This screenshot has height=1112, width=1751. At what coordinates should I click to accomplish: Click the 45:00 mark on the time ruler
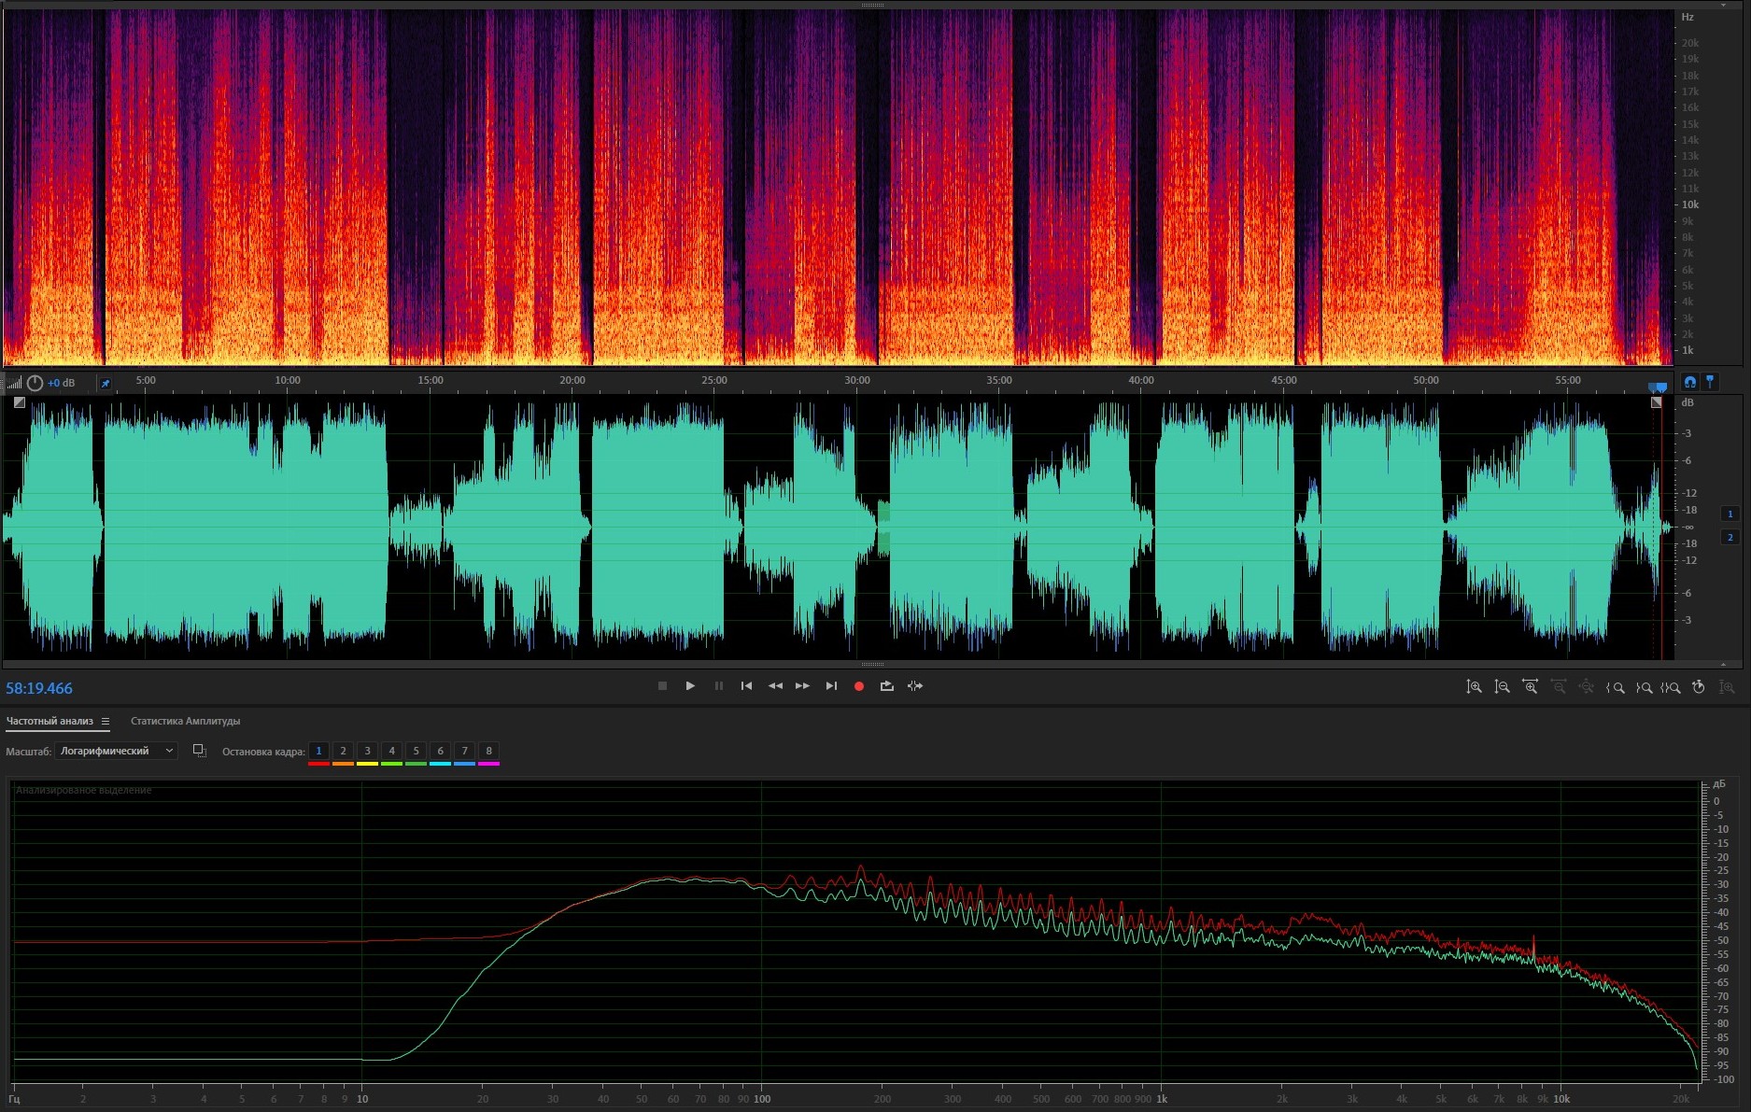click(x=1284, y=380)
